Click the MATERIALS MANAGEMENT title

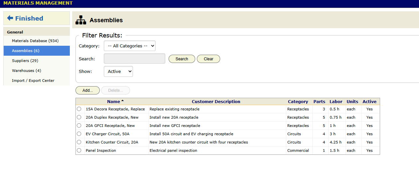38,3
